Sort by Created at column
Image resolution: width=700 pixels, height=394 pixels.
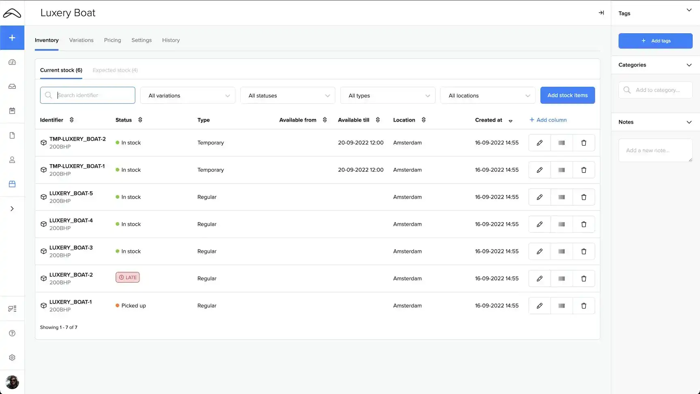click(510, 120)
